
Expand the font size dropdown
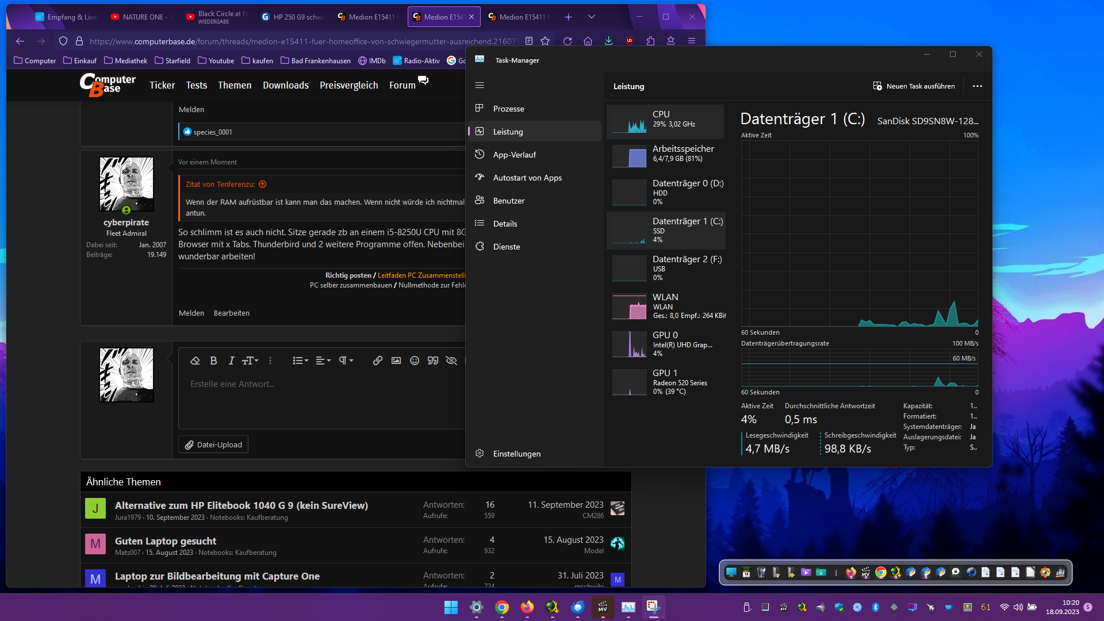click(x=250, y=361)
